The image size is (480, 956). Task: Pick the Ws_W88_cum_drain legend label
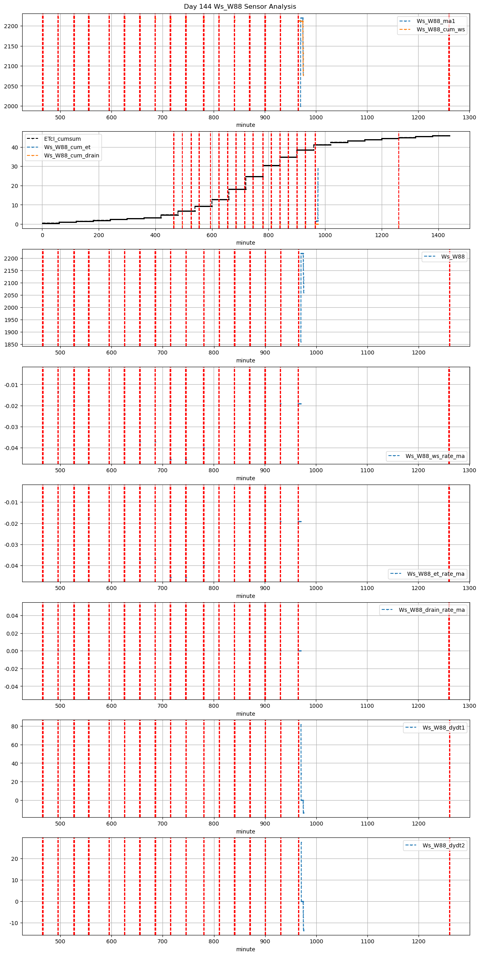71,155
